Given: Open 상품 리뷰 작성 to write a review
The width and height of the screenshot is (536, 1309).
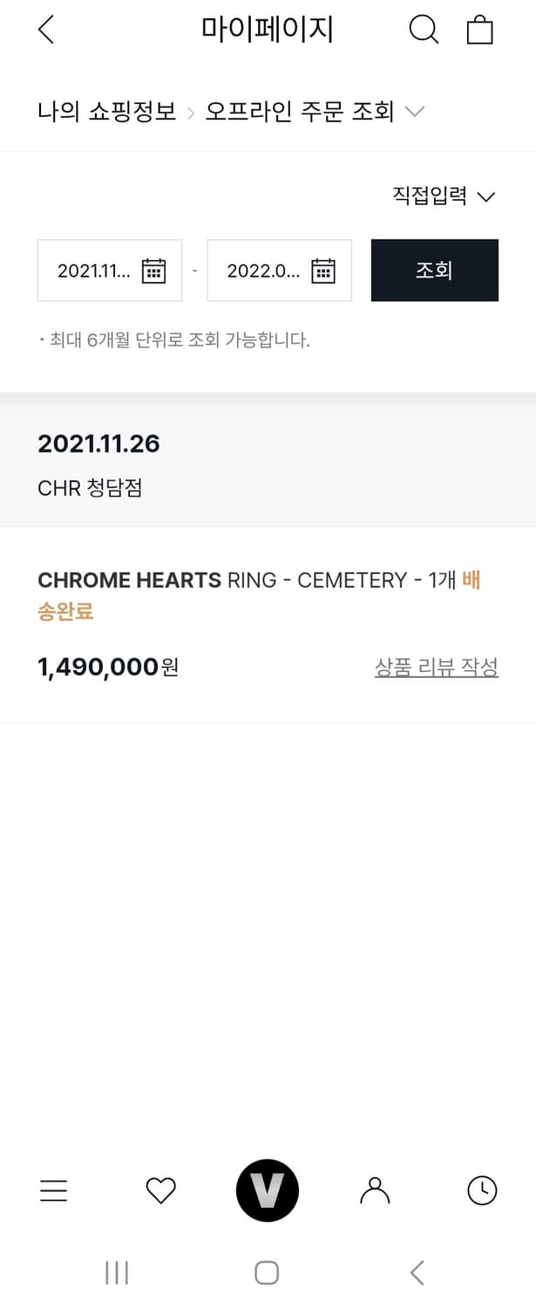Looking at the screenshot, I should coord(436,667).
